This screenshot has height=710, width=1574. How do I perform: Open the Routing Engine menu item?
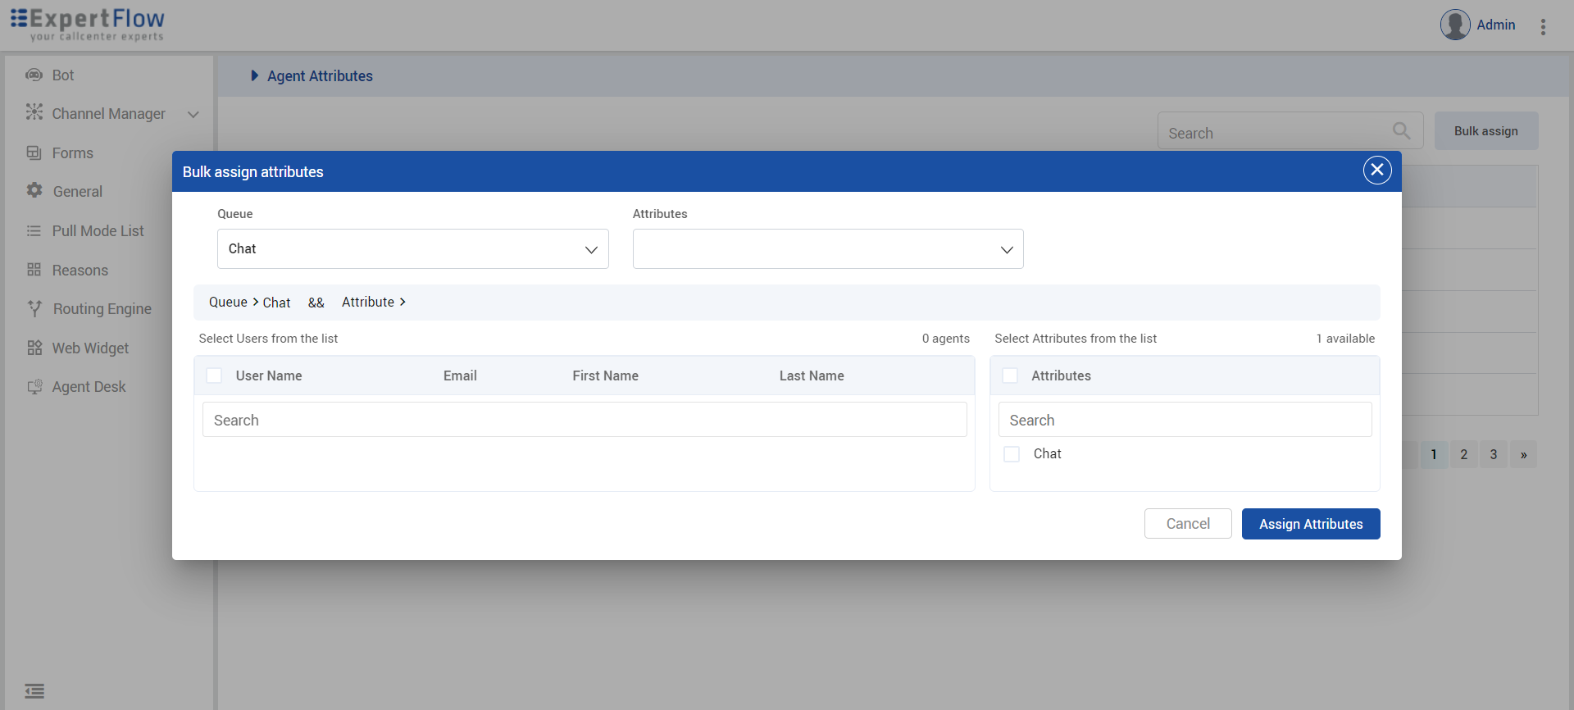[x=102, y=309]
